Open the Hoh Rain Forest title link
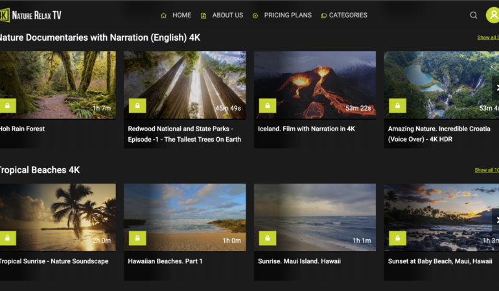 (x=23, y=129)
